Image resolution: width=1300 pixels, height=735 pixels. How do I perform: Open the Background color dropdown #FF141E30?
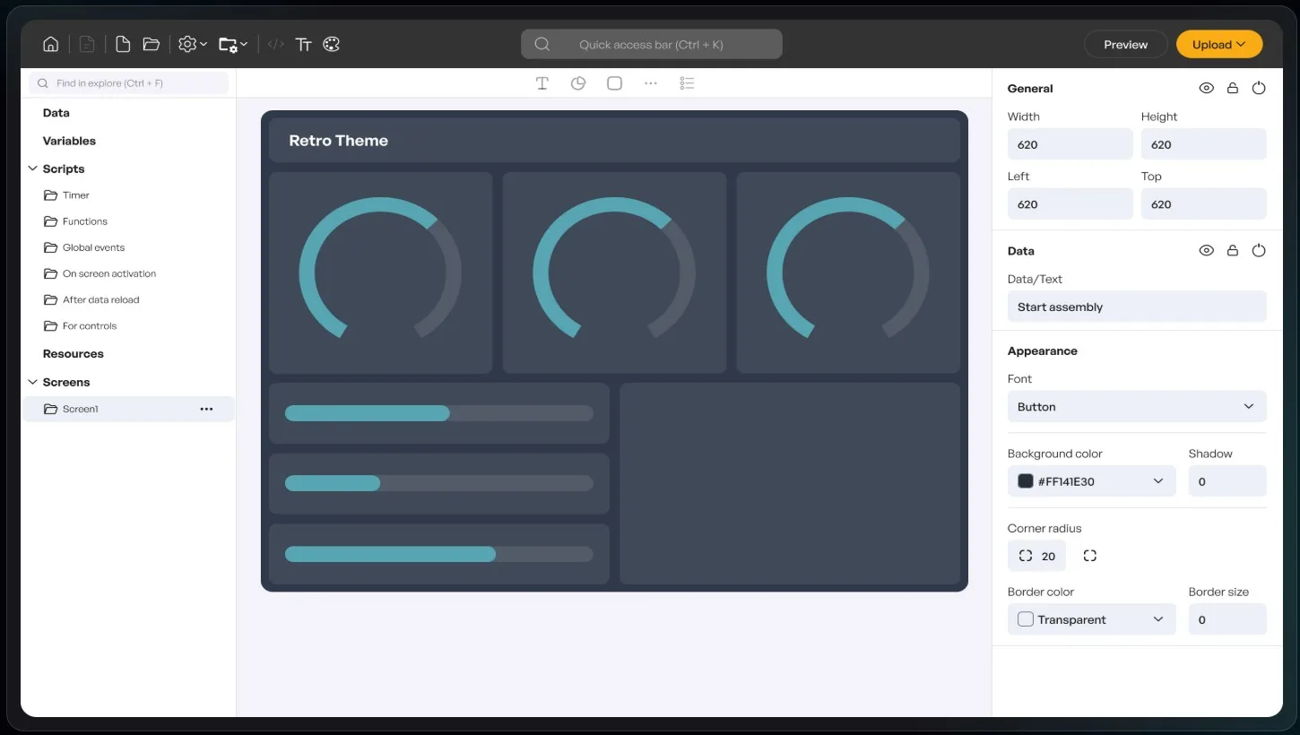click(1092, 481)
